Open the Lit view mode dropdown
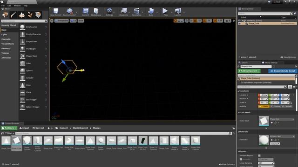 point(73,20)
